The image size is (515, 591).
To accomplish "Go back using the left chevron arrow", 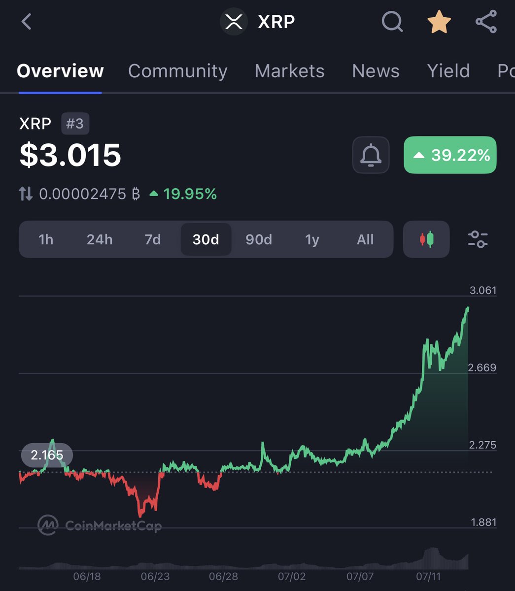I will 27,22.
